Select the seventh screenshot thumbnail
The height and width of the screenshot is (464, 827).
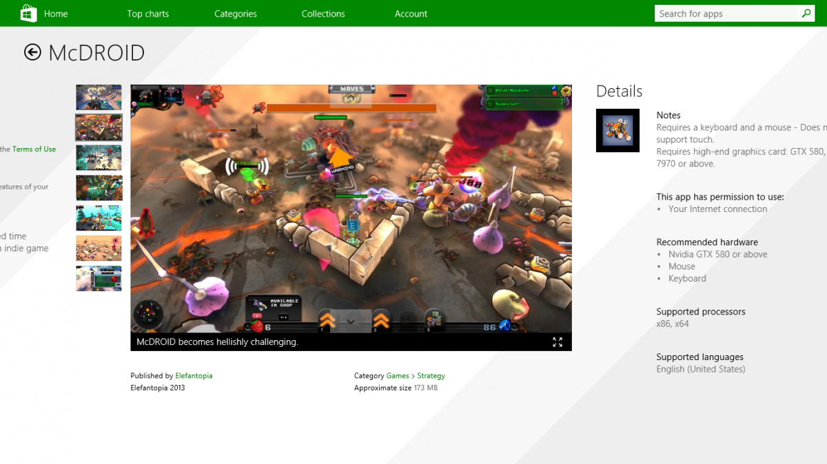coord(99,278)
